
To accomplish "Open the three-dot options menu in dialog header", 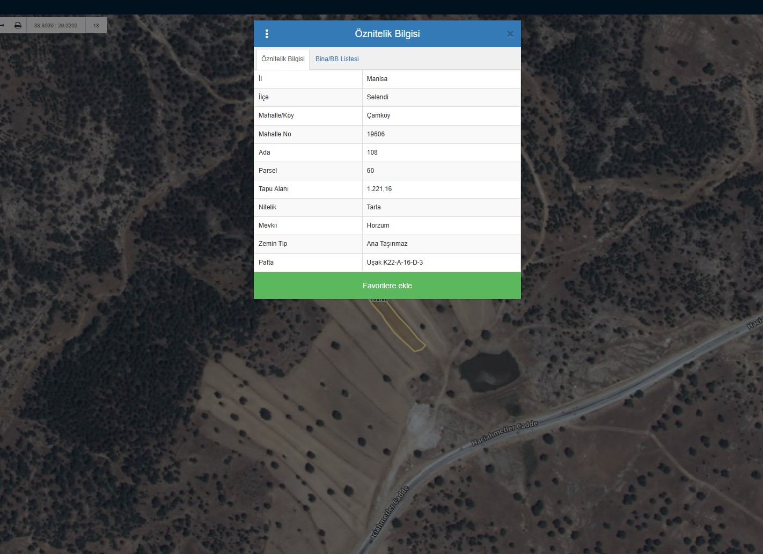I will click(x=267, y=34).
